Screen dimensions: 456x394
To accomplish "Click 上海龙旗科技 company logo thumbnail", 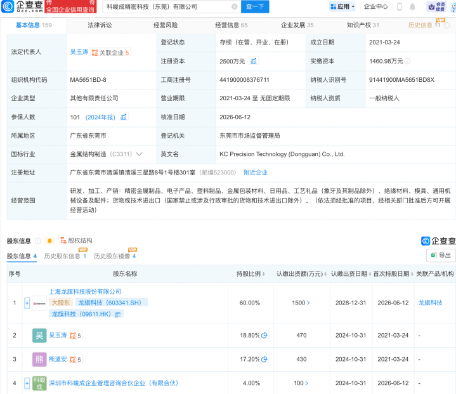I will pos(39,303).
